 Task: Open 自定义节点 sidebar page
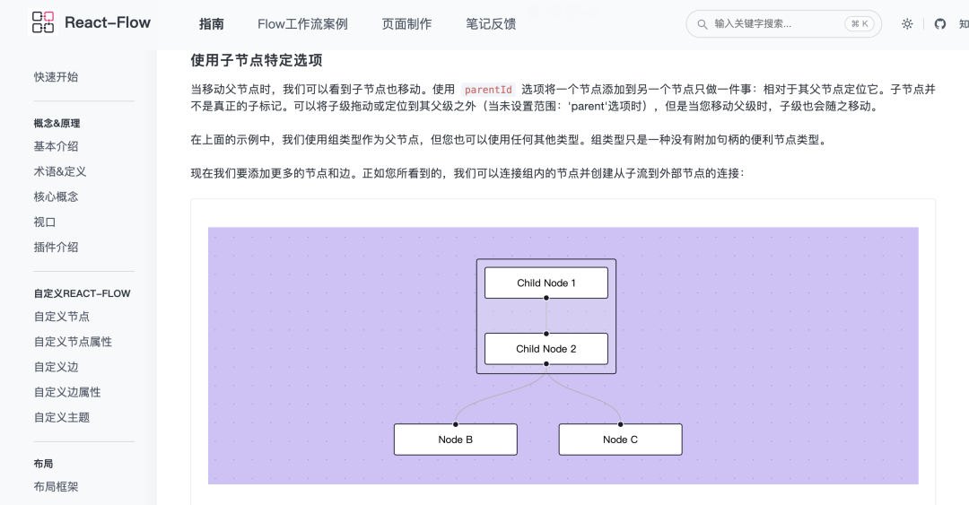pyautogui.click(x=62, y=317)
